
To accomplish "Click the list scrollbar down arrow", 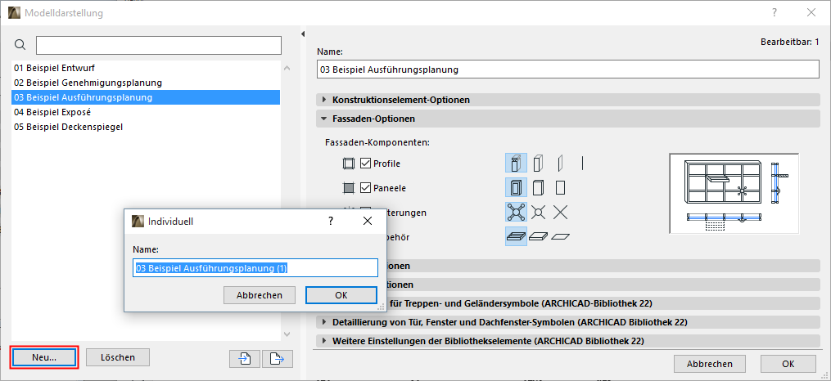I will pos(287,334).
